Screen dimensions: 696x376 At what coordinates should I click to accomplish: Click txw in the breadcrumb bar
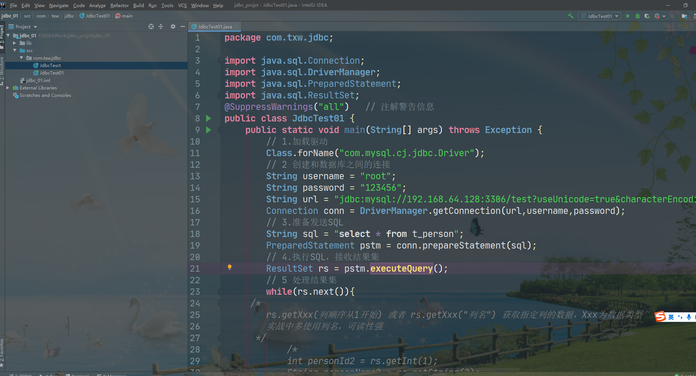pyautogui.click(x=55, y=16)
